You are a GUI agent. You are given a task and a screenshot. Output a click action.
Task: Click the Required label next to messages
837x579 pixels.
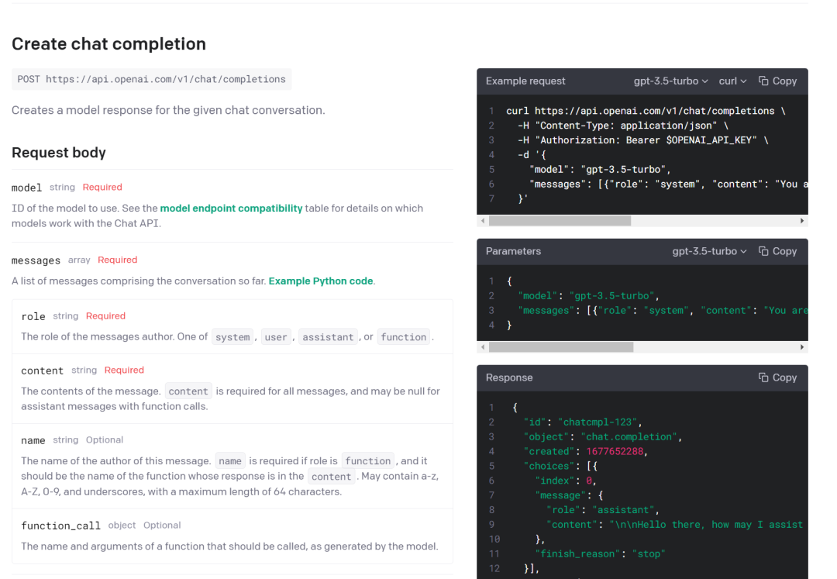118,260
